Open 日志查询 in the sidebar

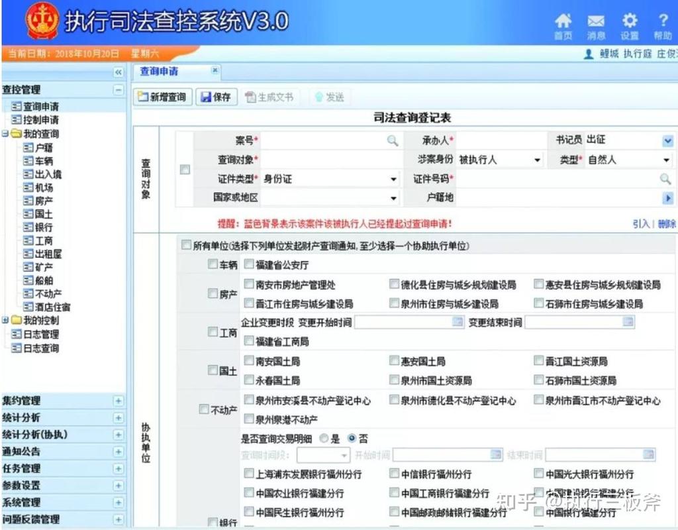tap(35, 348)
